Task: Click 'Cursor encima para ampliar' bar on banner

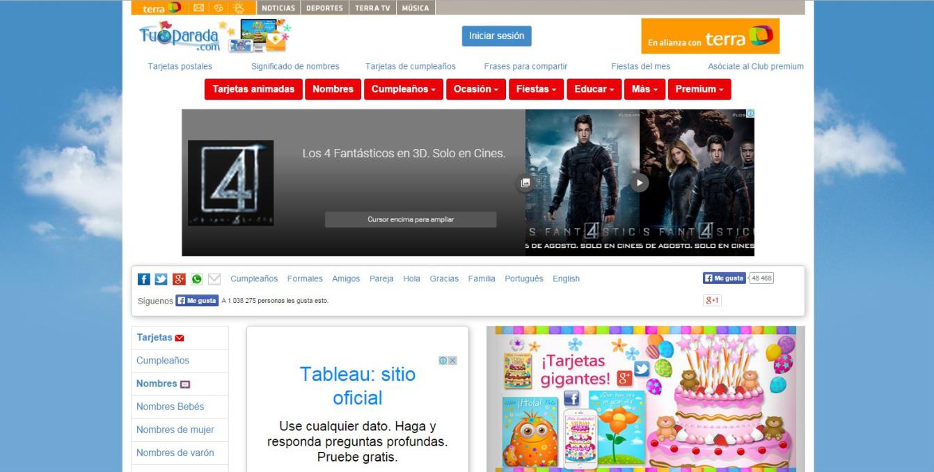Action: 411,219
